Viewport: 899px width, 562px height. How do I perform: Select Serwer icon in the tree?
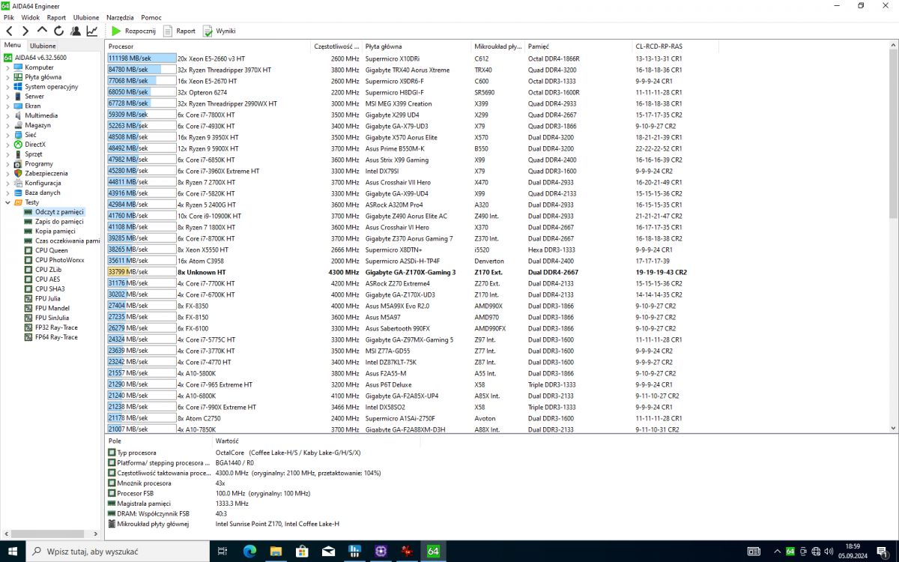coord(18,97)
